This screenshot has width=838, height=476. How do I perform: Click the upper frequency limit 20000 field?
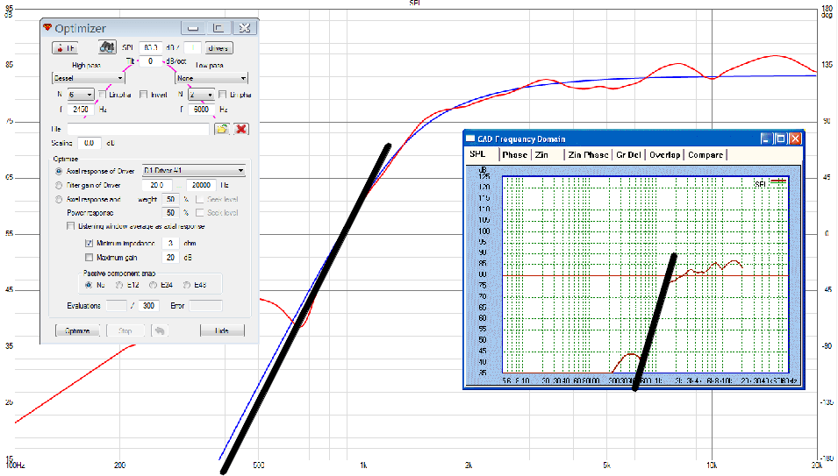click(201, 185)
